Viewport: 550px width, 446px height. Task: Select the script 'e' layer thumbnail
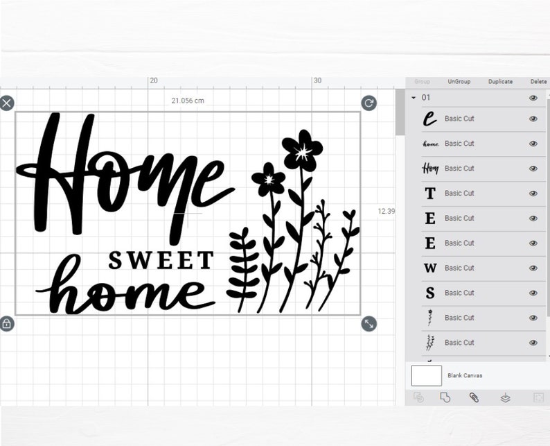pos(430,119)
